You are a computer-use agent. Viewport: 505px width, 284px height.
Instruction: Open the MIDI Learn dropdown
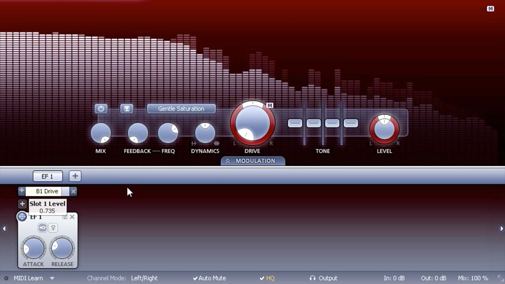click(x=52, y=278)
